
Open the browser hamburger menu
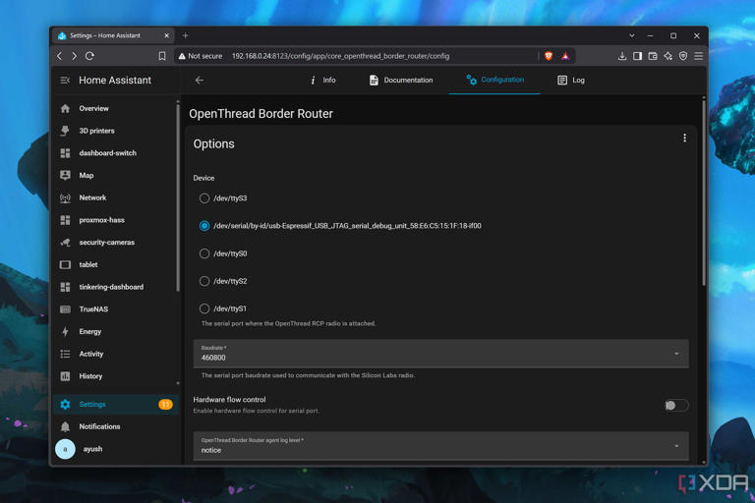click(x=699, y=56)
